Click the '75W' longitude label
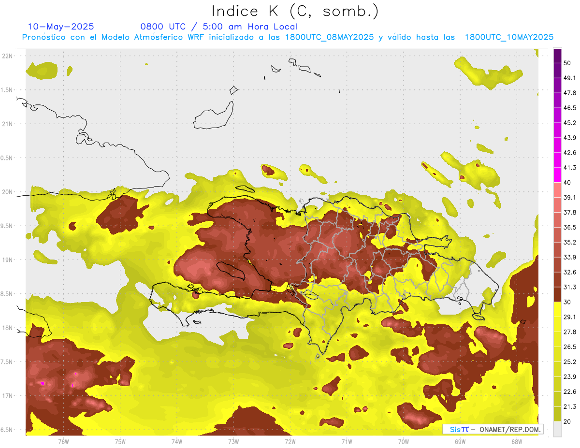The image size is (580, 448). click(120, 441)
